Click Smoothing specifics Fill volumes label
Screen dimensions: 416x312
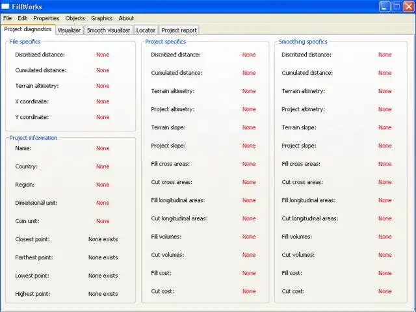296,237
